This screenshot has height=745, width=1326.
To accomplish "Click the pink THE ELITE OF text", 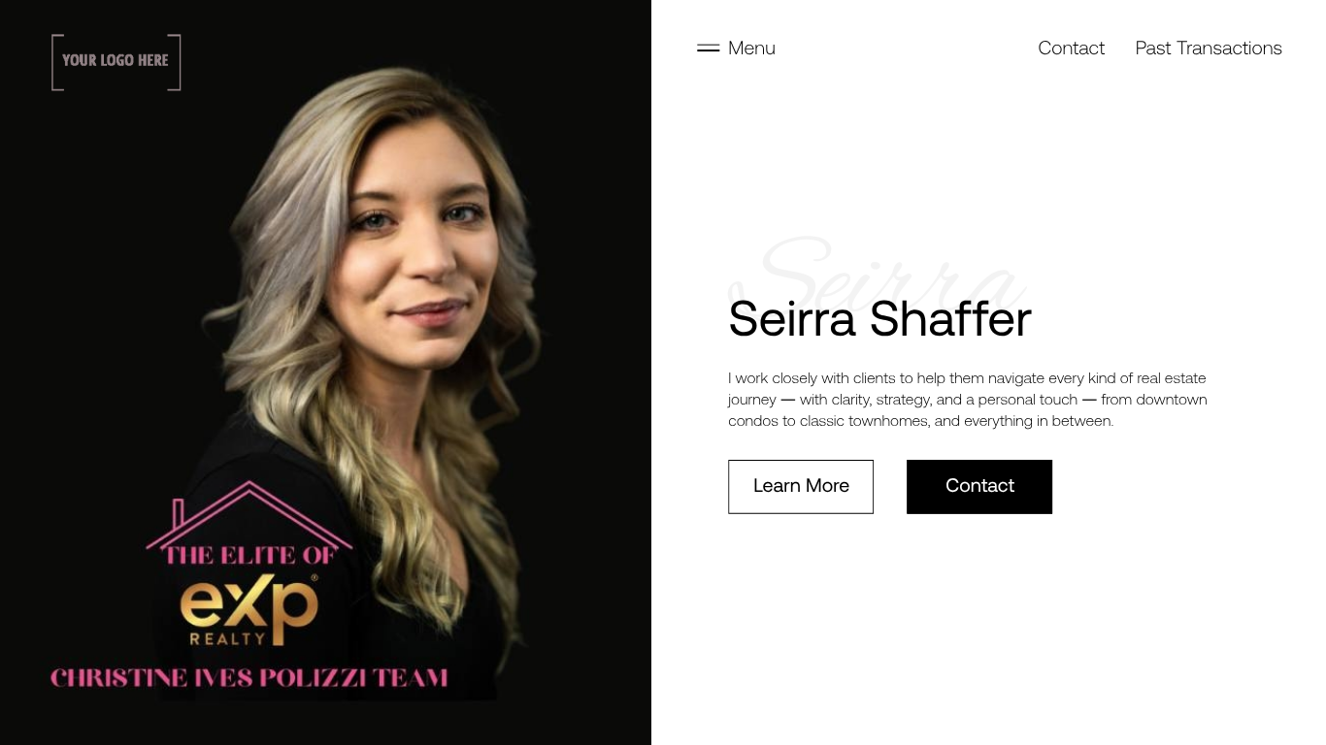I will pyautogui.click(x=249, y=556).
